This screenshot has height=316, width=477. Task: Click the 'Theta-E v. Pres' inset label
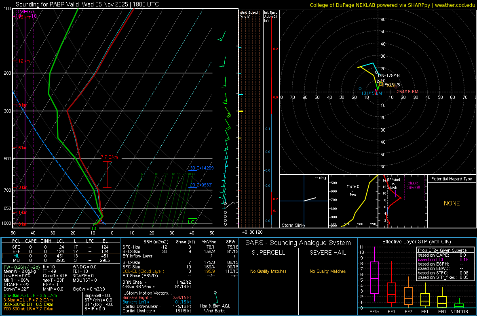click(x=353, y=190)
